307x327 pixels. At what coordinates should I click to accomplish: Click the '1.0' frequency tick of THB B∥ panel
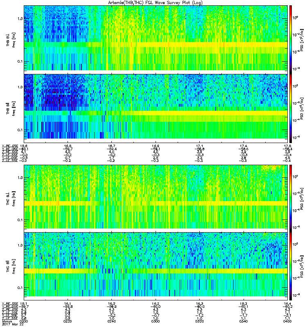coord(20,87)
